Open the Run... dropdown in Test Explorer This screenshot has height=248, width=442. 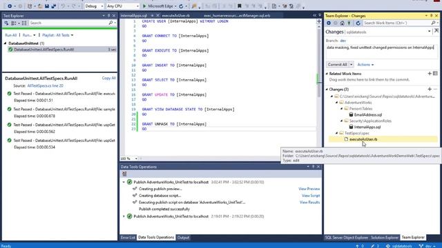[29, 35]
